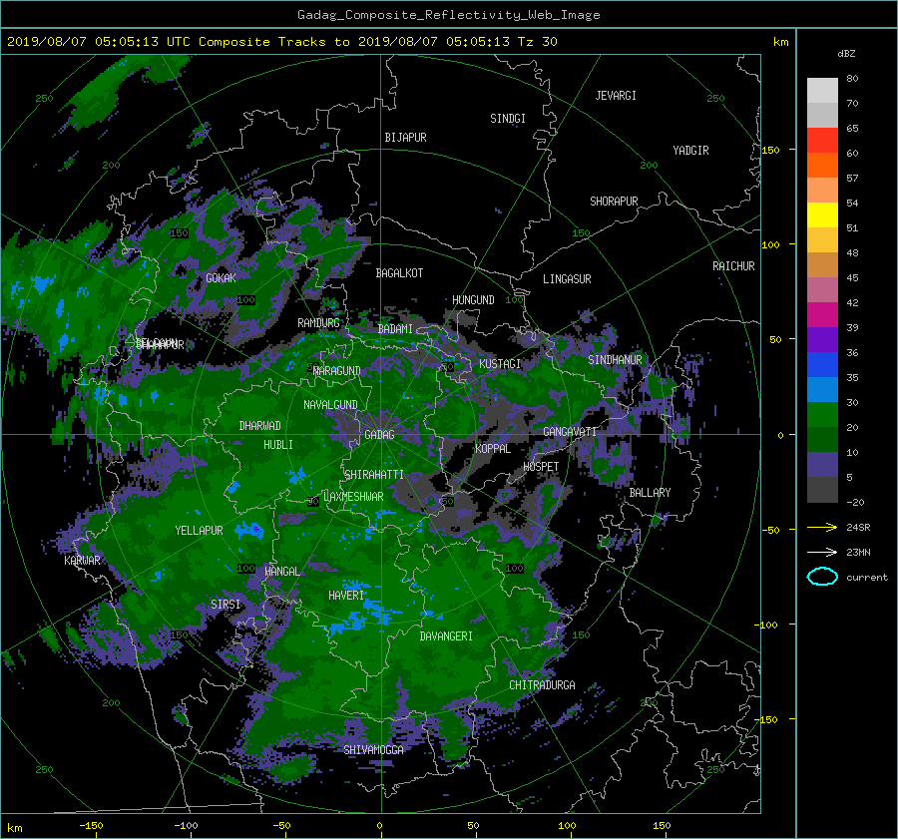Click the NAVALGUND place name
898x839 pixels.
click(330, 405)
